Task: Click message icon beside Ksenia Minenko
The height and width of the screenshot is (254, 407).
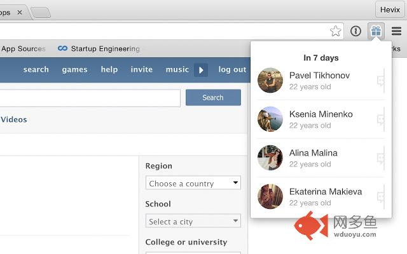Action: click(381, 119)
